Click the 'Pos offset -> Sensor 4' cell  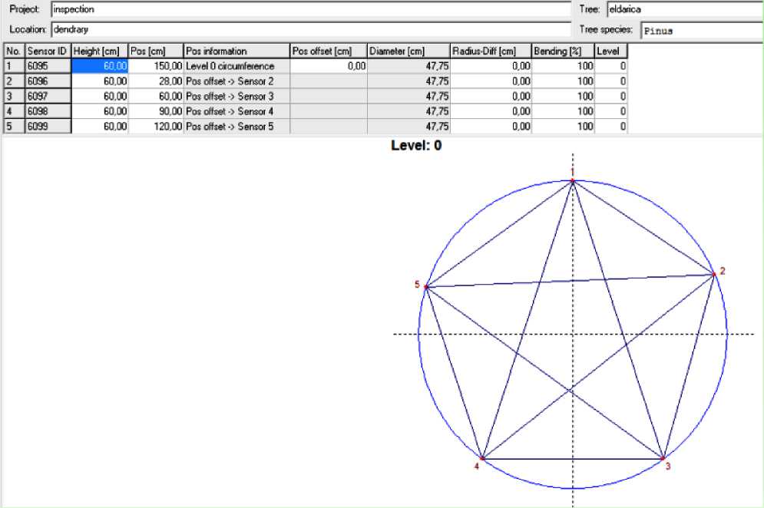[236, 111]
